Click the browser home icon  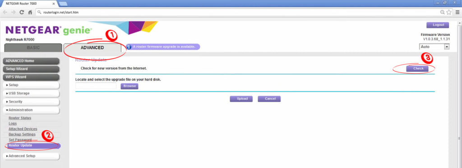(x=30, y=12)
